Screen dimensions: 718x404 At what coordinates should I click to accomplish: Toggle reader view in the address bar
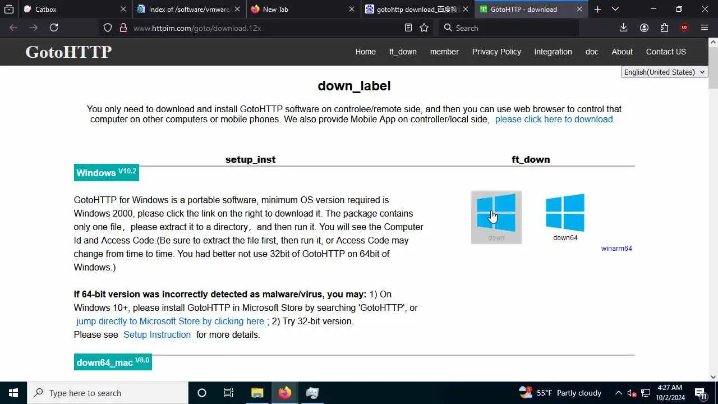point(408,27)
